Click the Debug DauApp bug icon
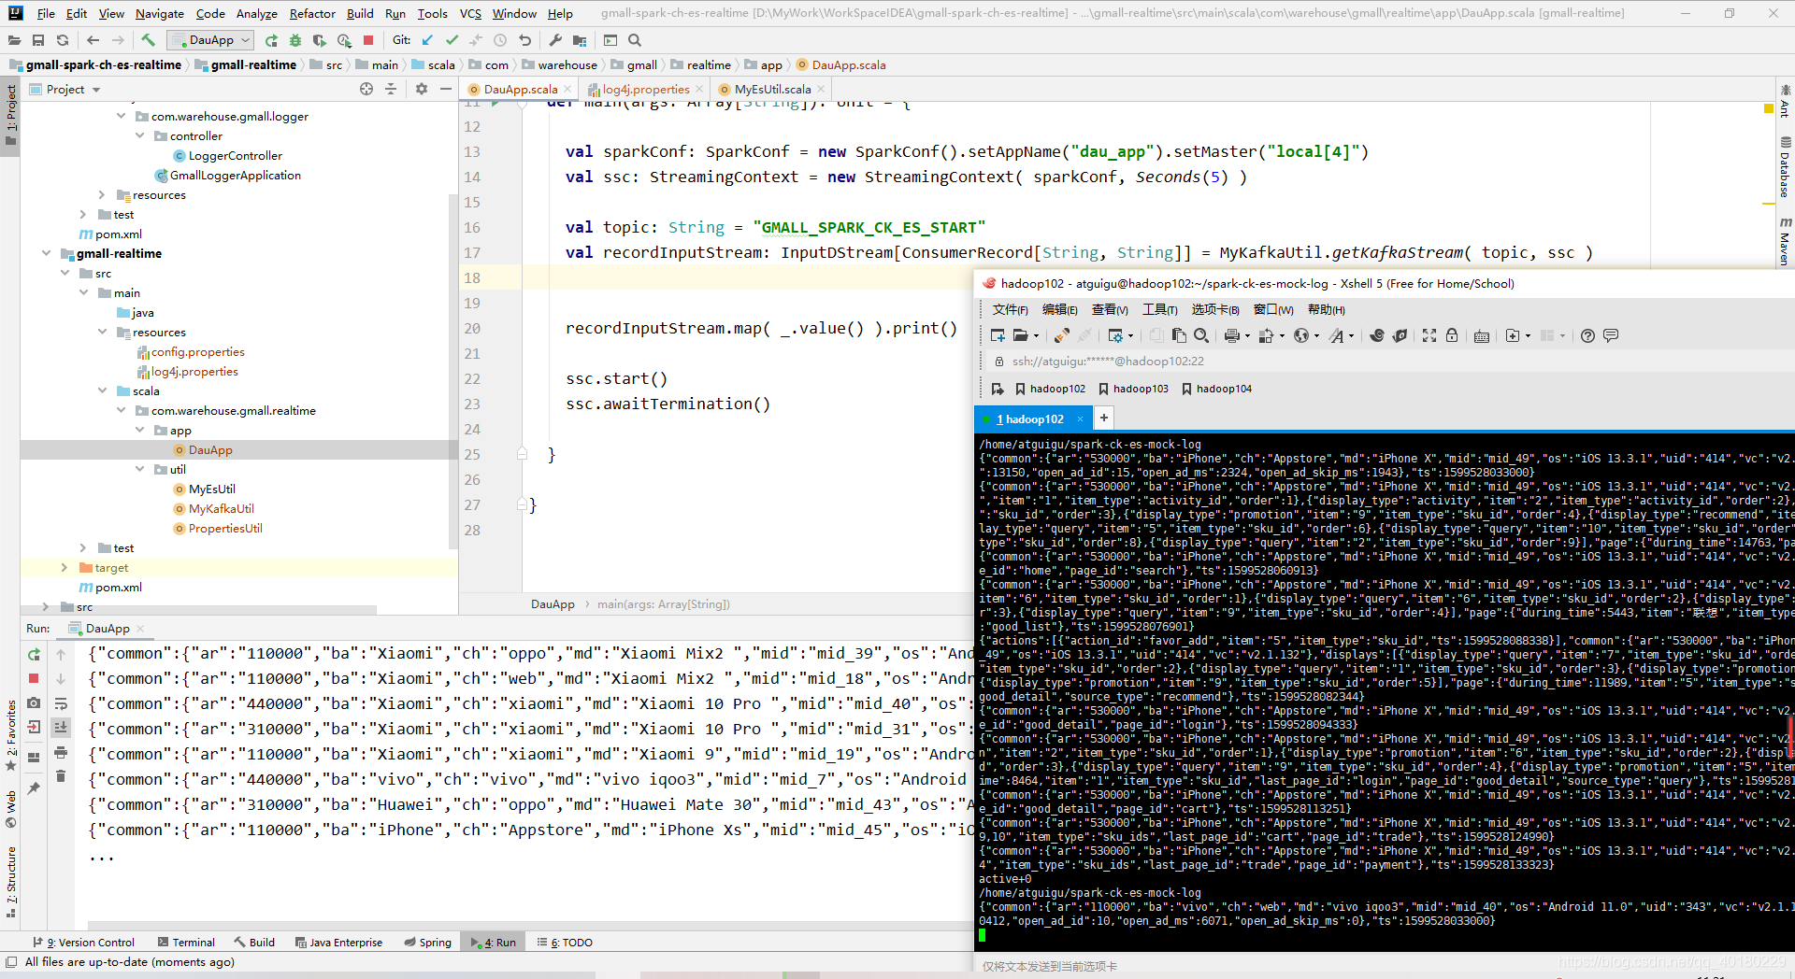1795x979 pixels. [x=295, y=40]
